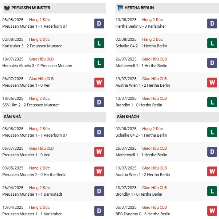The height and width of the screenshot is (219, 219).
Task: Click the D badge for SSV Ulm match
Action: click(99, 102)
